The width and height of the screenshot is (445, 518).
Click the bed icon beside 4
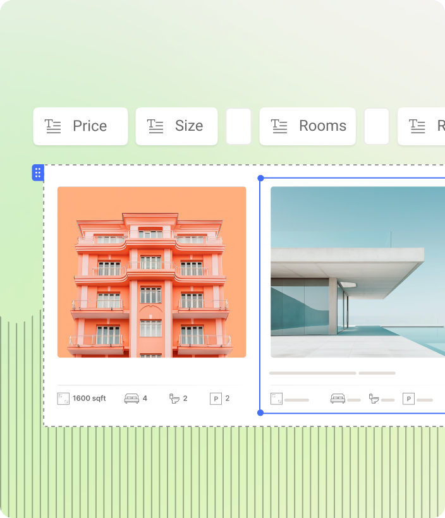point(131,399)
